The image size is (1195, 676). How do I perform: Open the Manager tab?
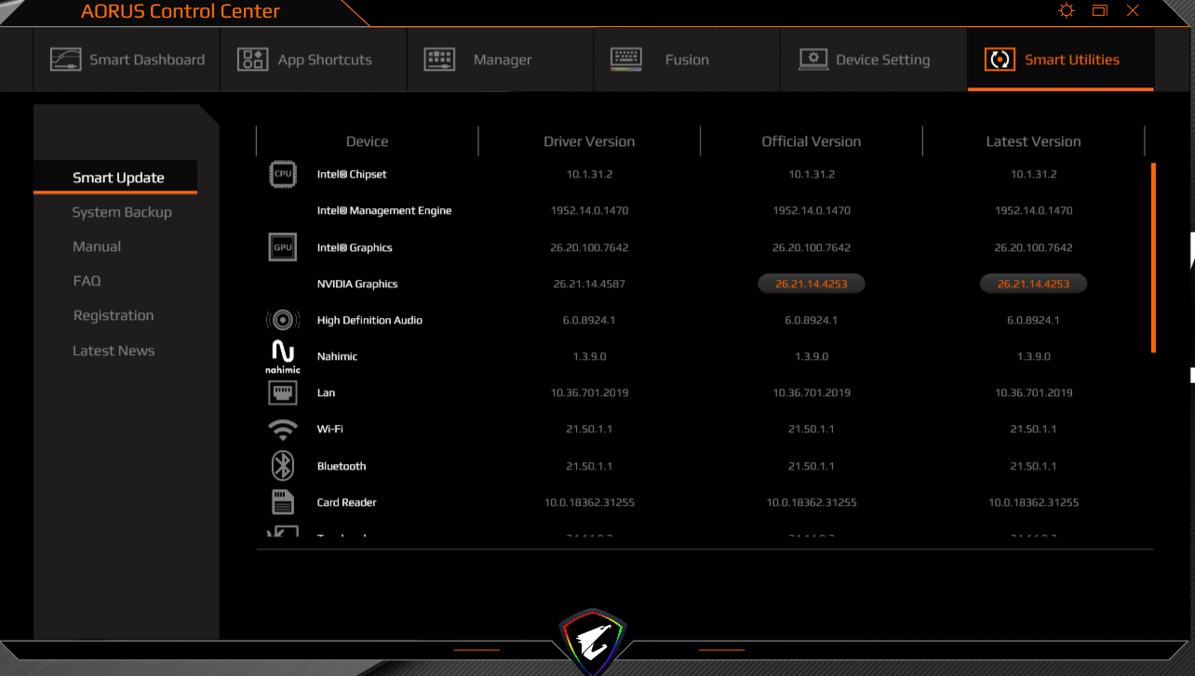478,60
